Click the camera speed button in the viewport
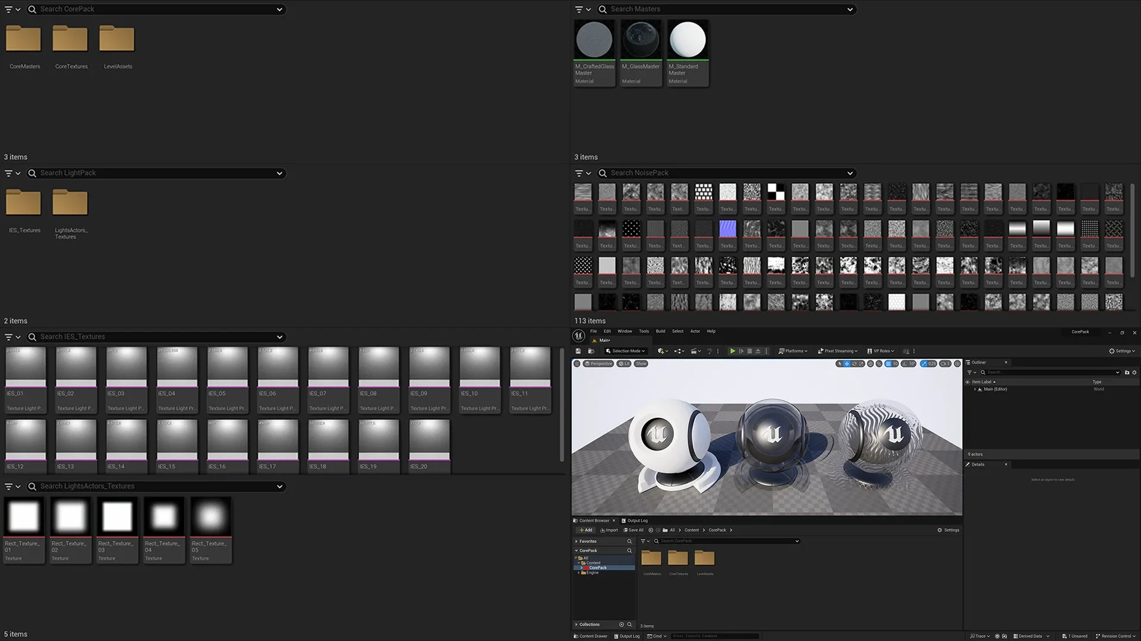Viewport: 1141px width, 641px height. (x=945, y=364)
